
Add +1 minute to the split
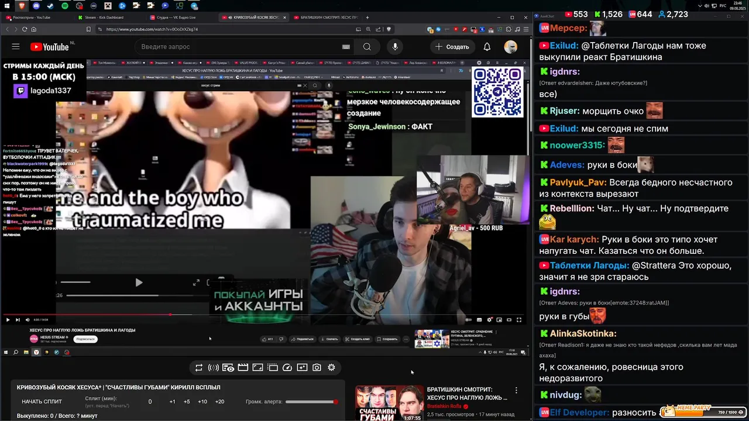tap(172, 402)
